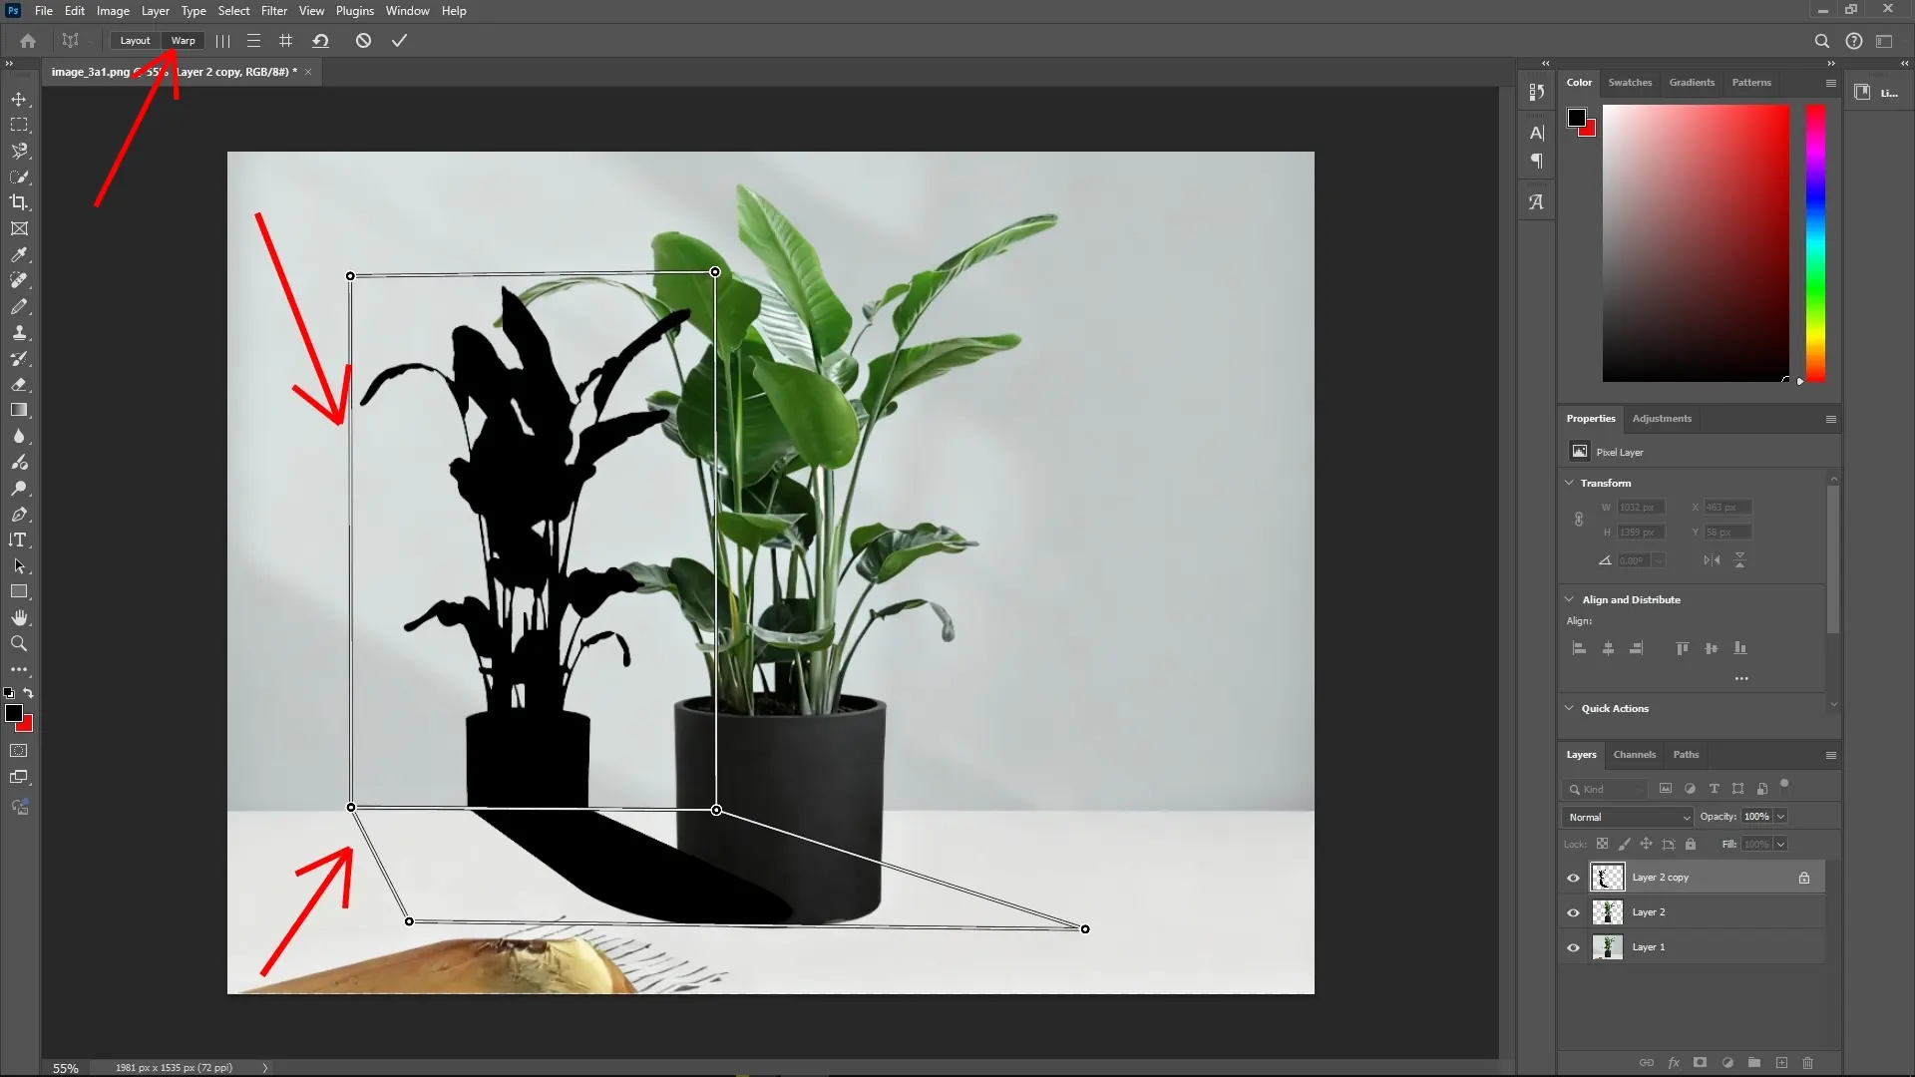Image resolution: width=1915 pixels, height=1077 pixels.
Task: Expand the Quick Actions section
Action: tap(1570, 709)
